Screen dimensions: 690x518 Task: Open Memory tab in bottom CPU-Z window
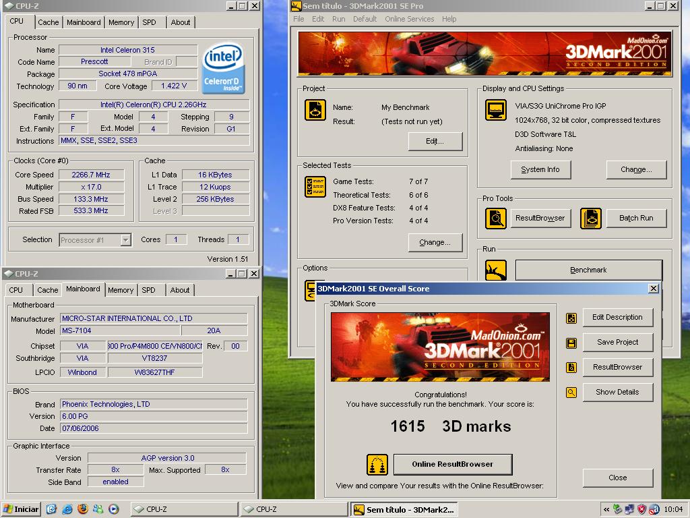(x=120, y=290)
